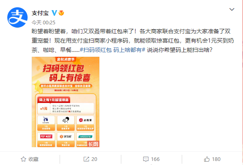Like the post with thumbs-up icon

[x=207, y=159]
